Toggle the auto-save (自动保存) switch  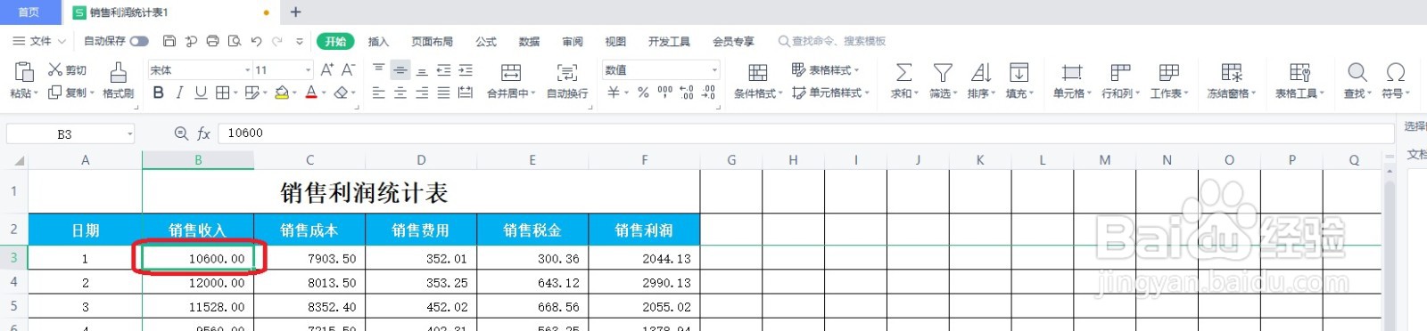click(139, 41)
